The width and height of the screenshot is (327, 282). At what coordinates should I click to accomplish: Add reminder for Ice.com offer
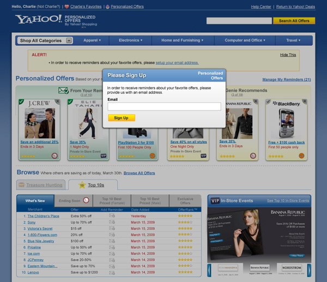coord(112,254)
